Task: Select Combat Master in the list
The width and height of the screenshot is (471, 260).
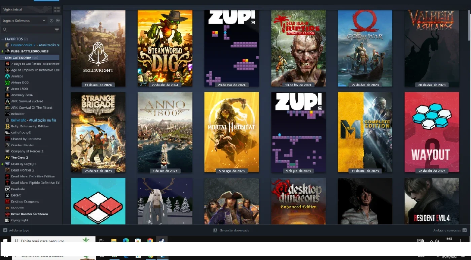Action: [23, 145]
